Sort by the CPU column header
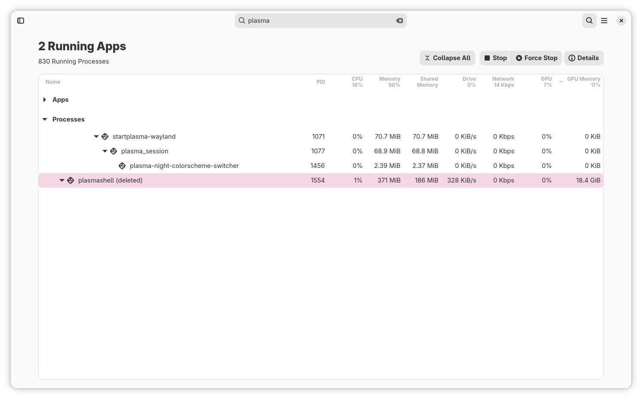The width and height of the screenshot is (642, 399). point(357,82)
